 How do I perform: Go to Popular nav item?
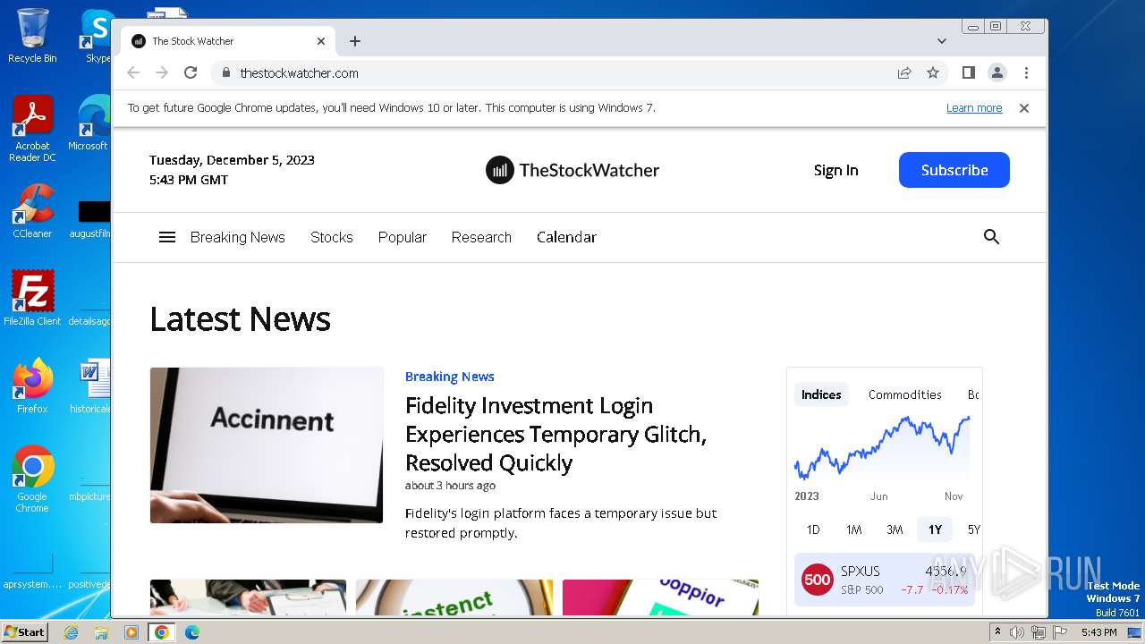(403, 237)
